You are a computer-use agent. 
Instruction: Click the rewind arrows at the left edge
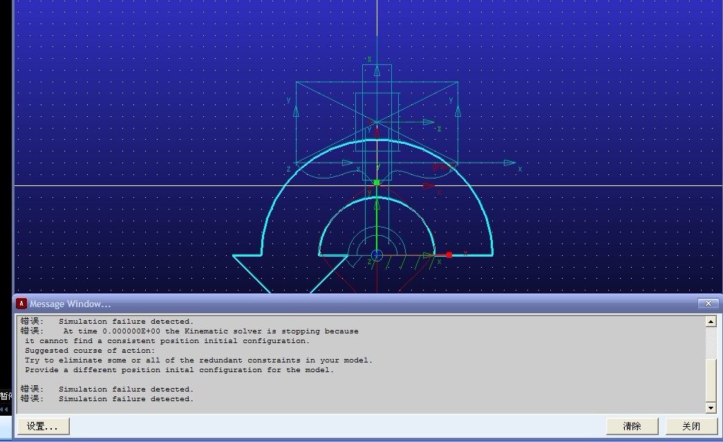(5, 409)
